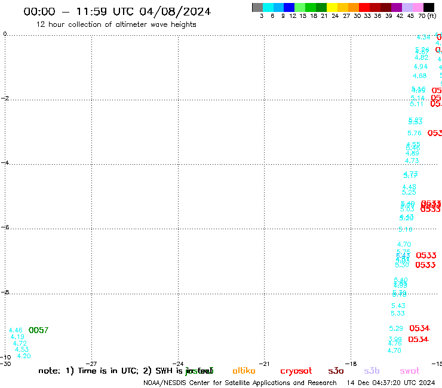
Task: Pick the purple 42 ft legend swatch
Action: click(x=397, y=7)
